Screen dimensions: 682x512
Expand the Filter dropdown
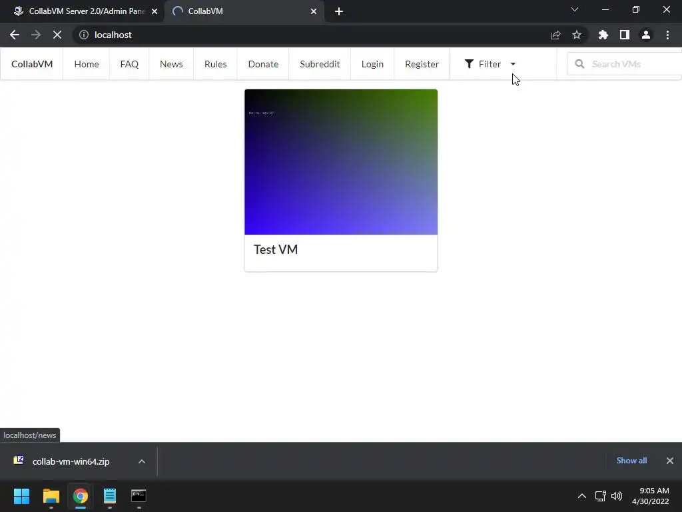(490, 64)
